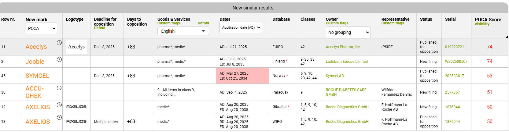Open the Accelys logotype thumbnail
Screen dimensions: 509x132
76,47
